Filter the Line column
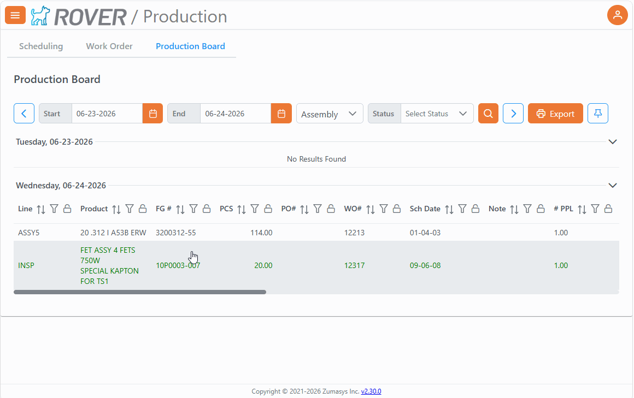634x398 pixels. (x=54, y=209)
